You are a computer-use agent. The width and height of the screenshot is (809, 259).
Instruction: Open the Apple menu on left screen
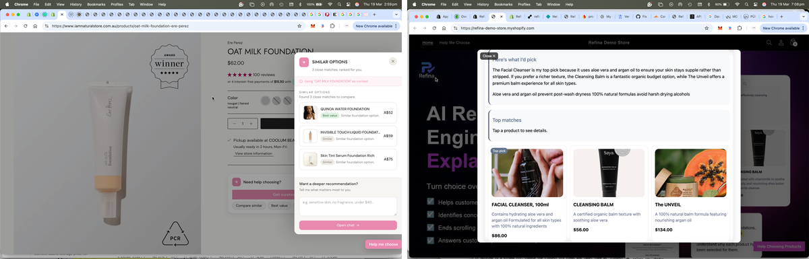[x=7, y=4]
